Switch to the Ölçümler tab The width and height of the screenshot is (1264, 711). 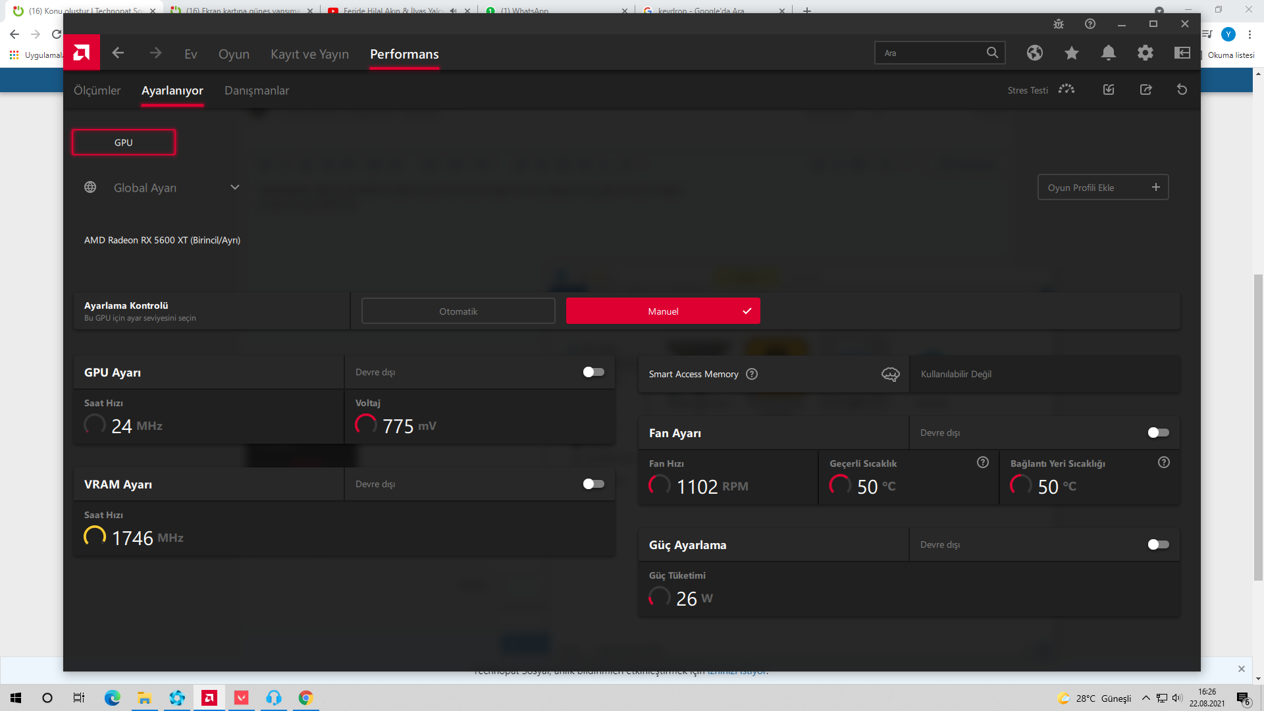[97, 90]
